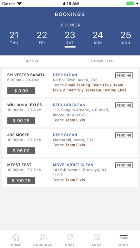Tap the $ 95.00 price on Joe Moses booking
Screen dimensions: 140x248
point(21,151)
